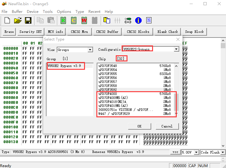226x168 pixels.
Task: Select chip uPD70F3555
Action: point(135,74)
